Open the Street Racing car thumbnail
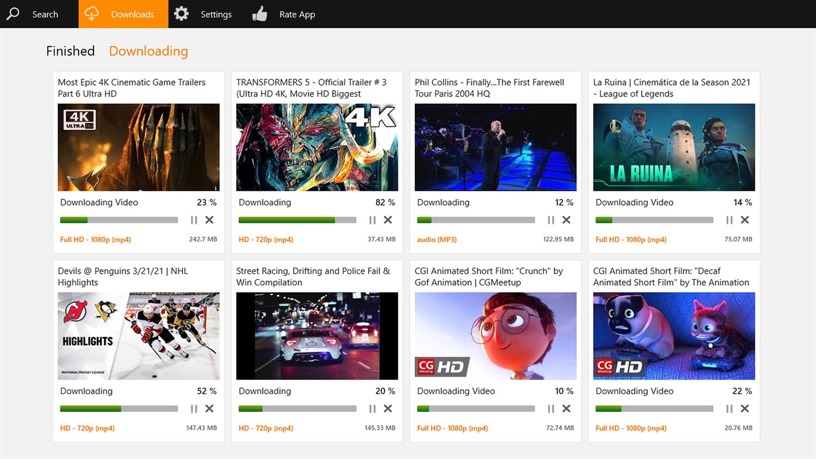Screen dimensions: 816x459 point(317,337)
